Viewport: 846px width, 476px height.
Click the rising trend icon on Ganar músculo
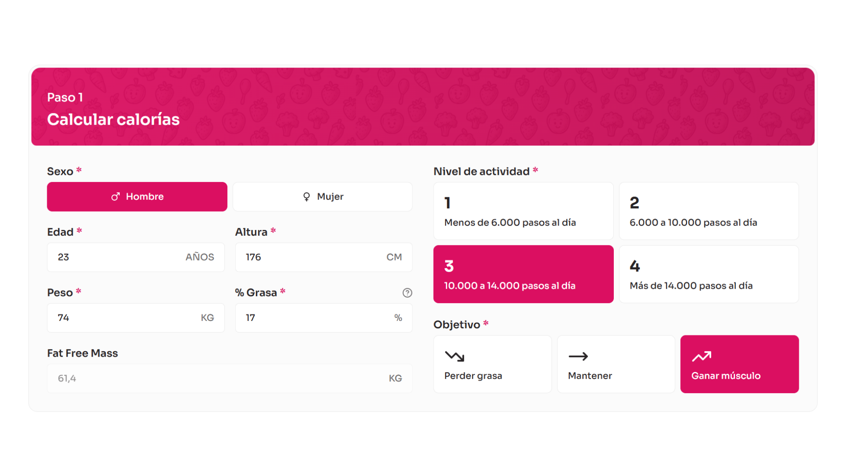click(701, 357)
